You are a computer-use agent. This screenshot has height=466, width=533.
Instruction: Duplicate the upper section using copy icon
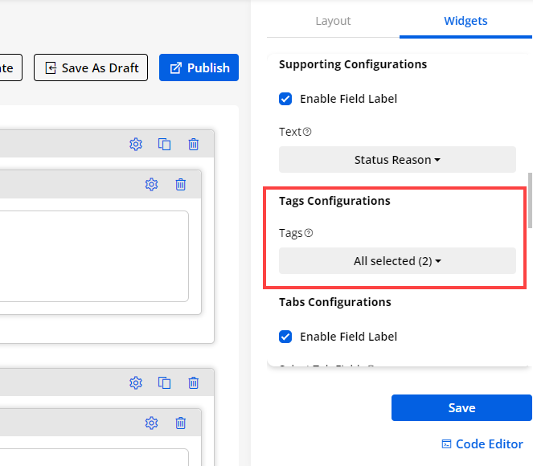click(x=164, y=145)
